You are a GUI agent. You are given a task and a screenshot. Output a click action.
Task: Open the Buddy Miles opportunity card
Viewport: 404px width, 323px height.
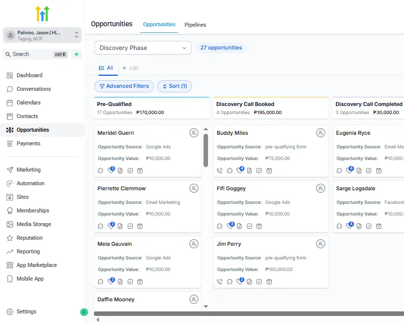pos(271,151)
